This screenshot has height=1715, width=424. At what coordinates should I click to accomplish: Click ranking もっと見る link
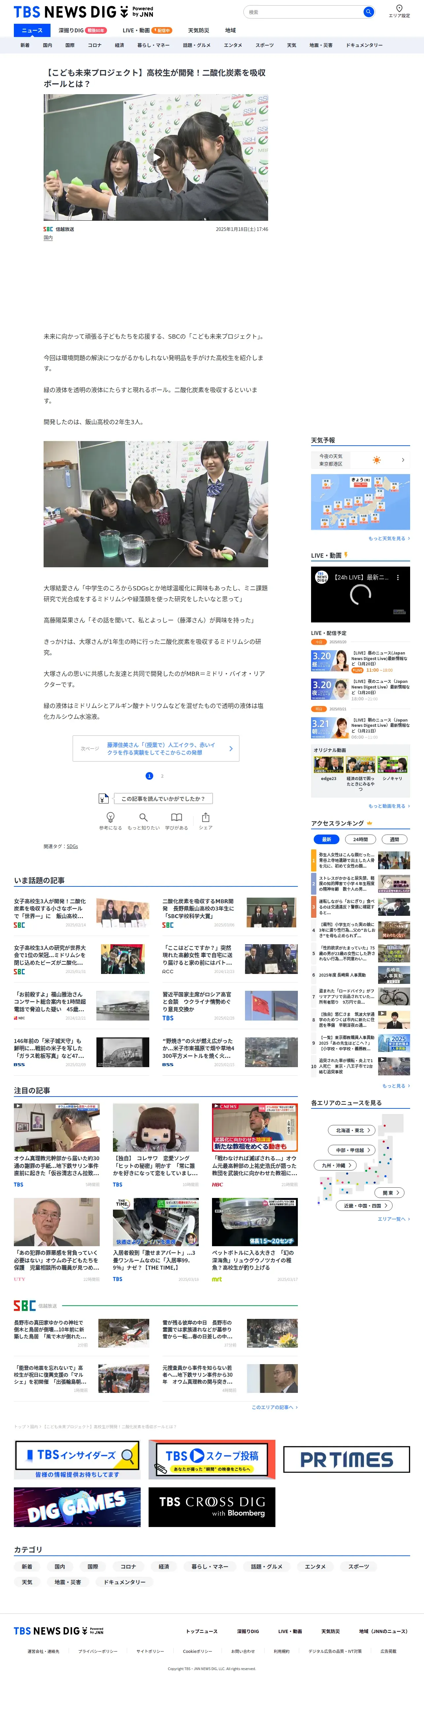click(x=396, y=1086)
